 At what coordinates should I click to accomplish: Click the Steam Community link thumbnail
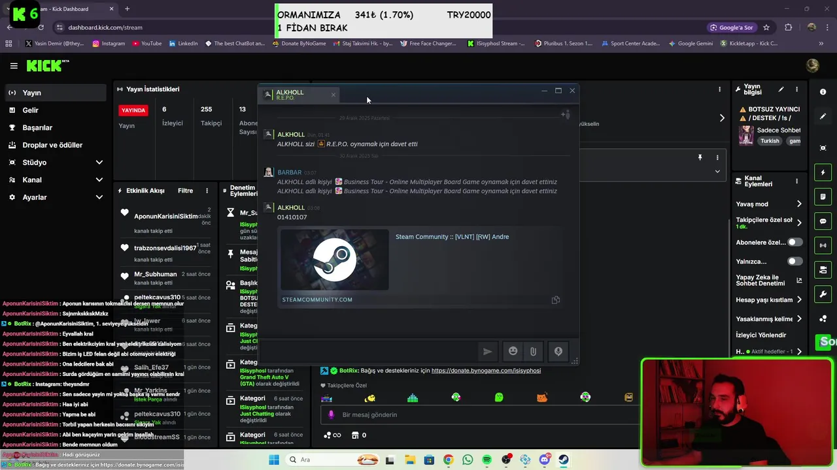click(335, 260)
